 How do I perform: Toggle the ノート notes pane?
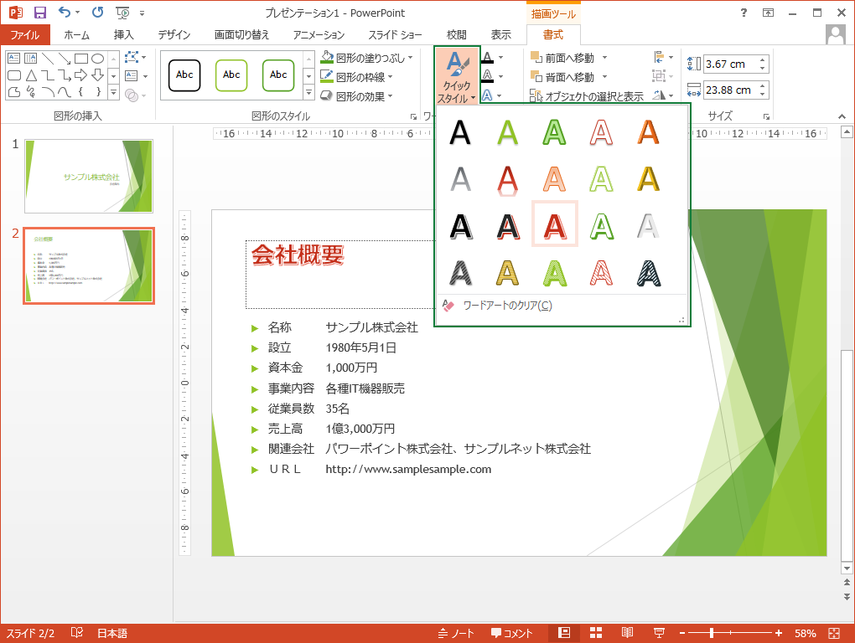[x=457, y=633]
